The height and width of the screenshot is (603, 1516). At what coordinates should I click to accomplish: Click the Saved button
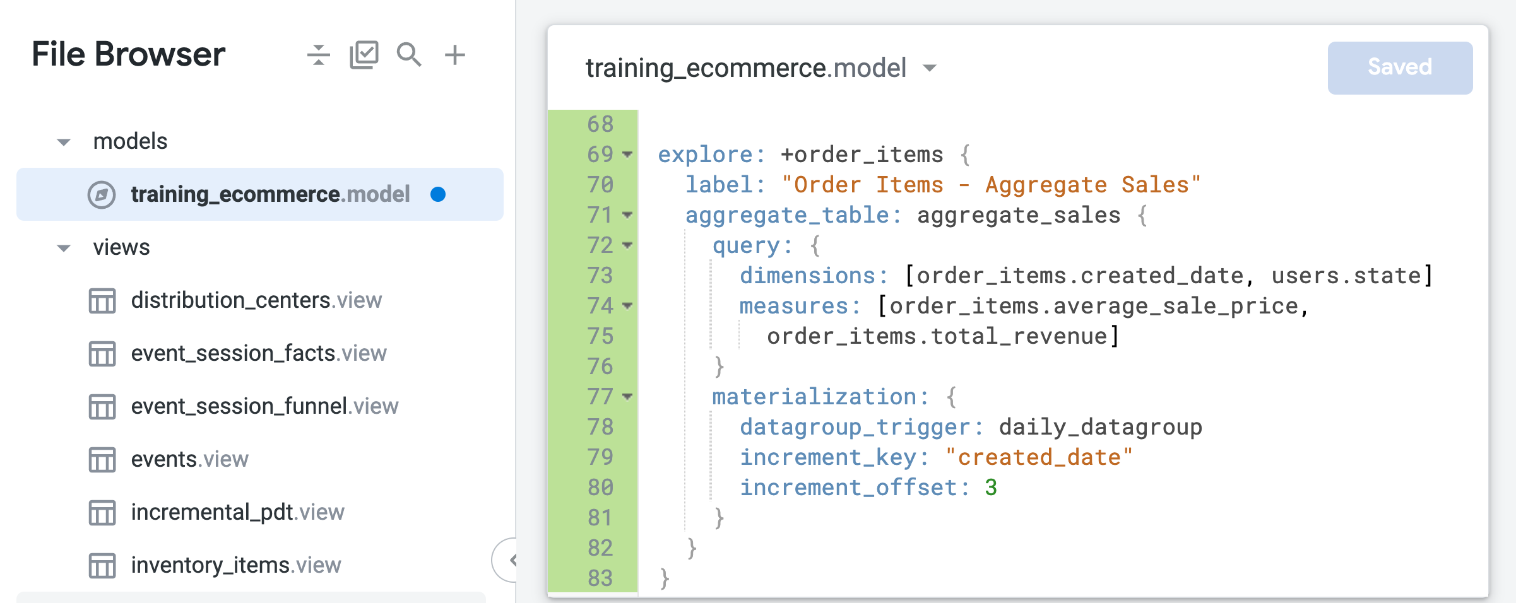[1399, 67]
